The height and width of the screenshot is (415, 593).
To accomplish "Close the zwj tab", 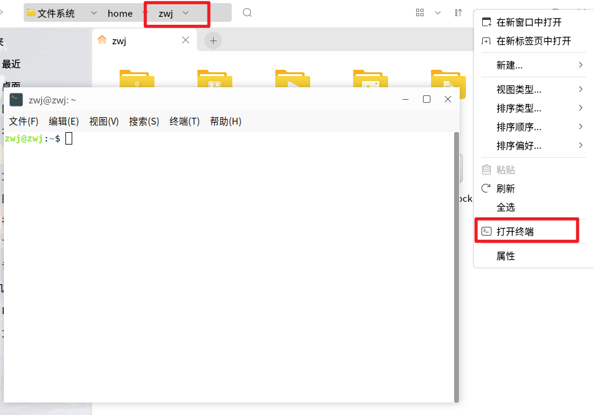I will (x=186, y=40).
